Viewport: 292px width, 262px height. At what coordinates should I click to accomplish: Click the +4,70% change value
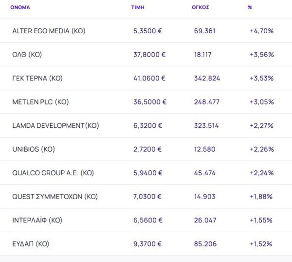tap(261, 31)
